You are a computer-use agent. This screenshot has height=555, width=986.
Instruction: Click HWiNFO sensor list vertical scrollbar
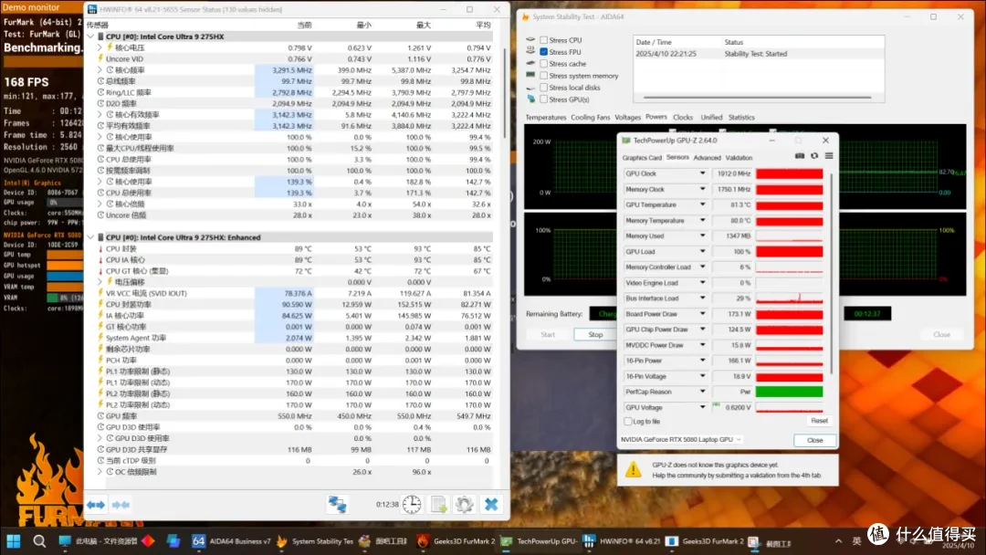504,94
